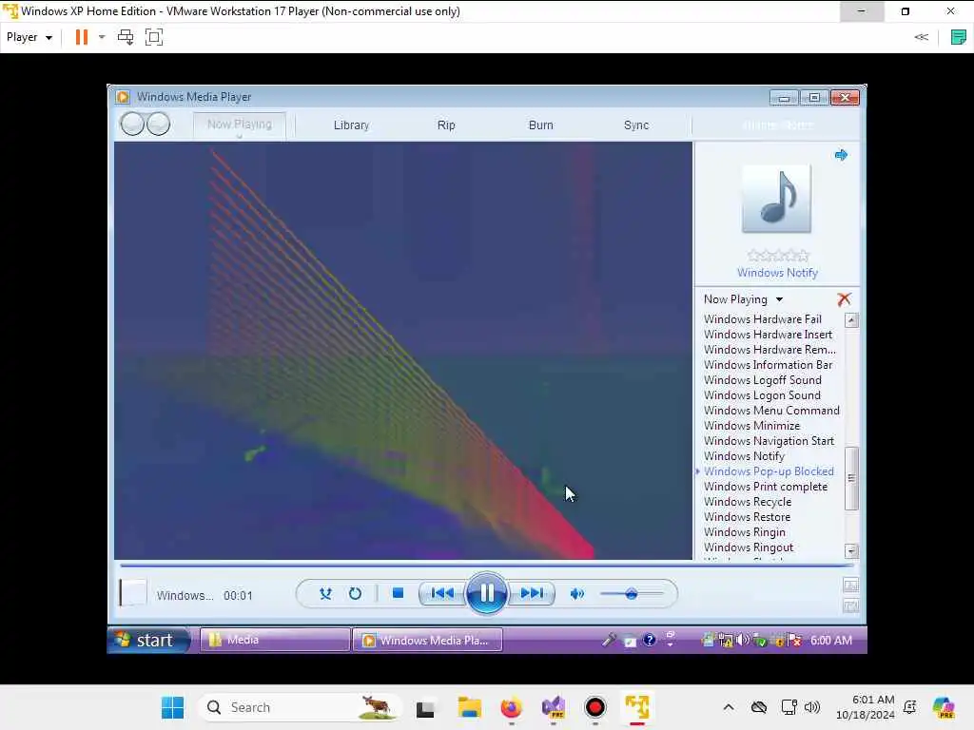Click the XP taskbar microphone icon

[609, 640]
